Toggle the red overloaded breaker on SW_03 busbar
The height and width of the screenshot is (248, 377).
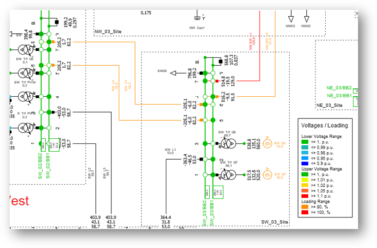tap(216, 81)
